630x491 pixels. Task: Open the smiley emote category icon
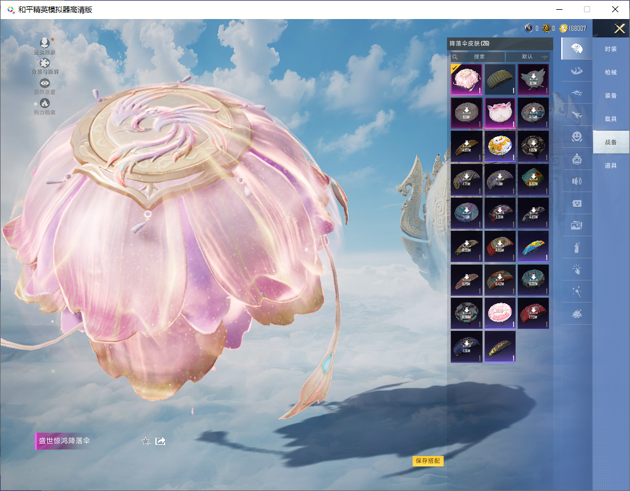coord(577,137)
